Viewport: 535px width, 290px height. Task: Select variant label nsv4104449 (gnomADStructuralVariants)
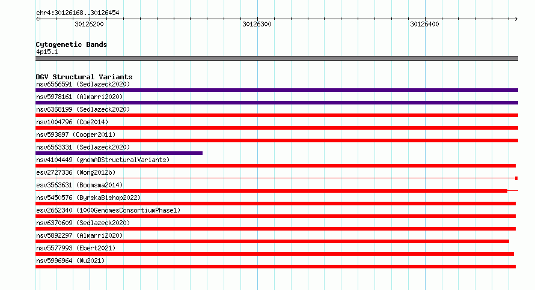pyautogui.click(x=103, y=160)
